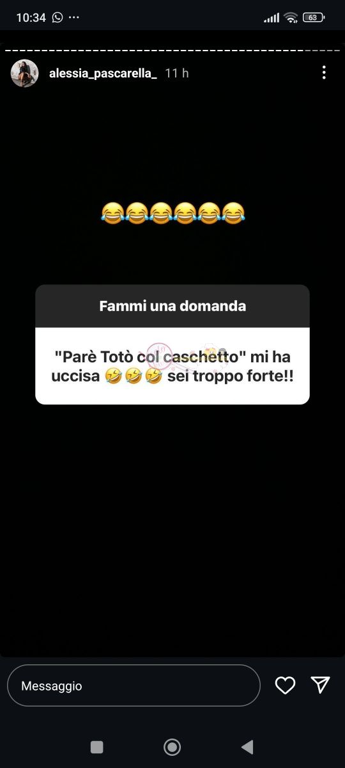Tap the Messaggio reply field
Screen dimensions: 345x768
click(x=134, y=685)
